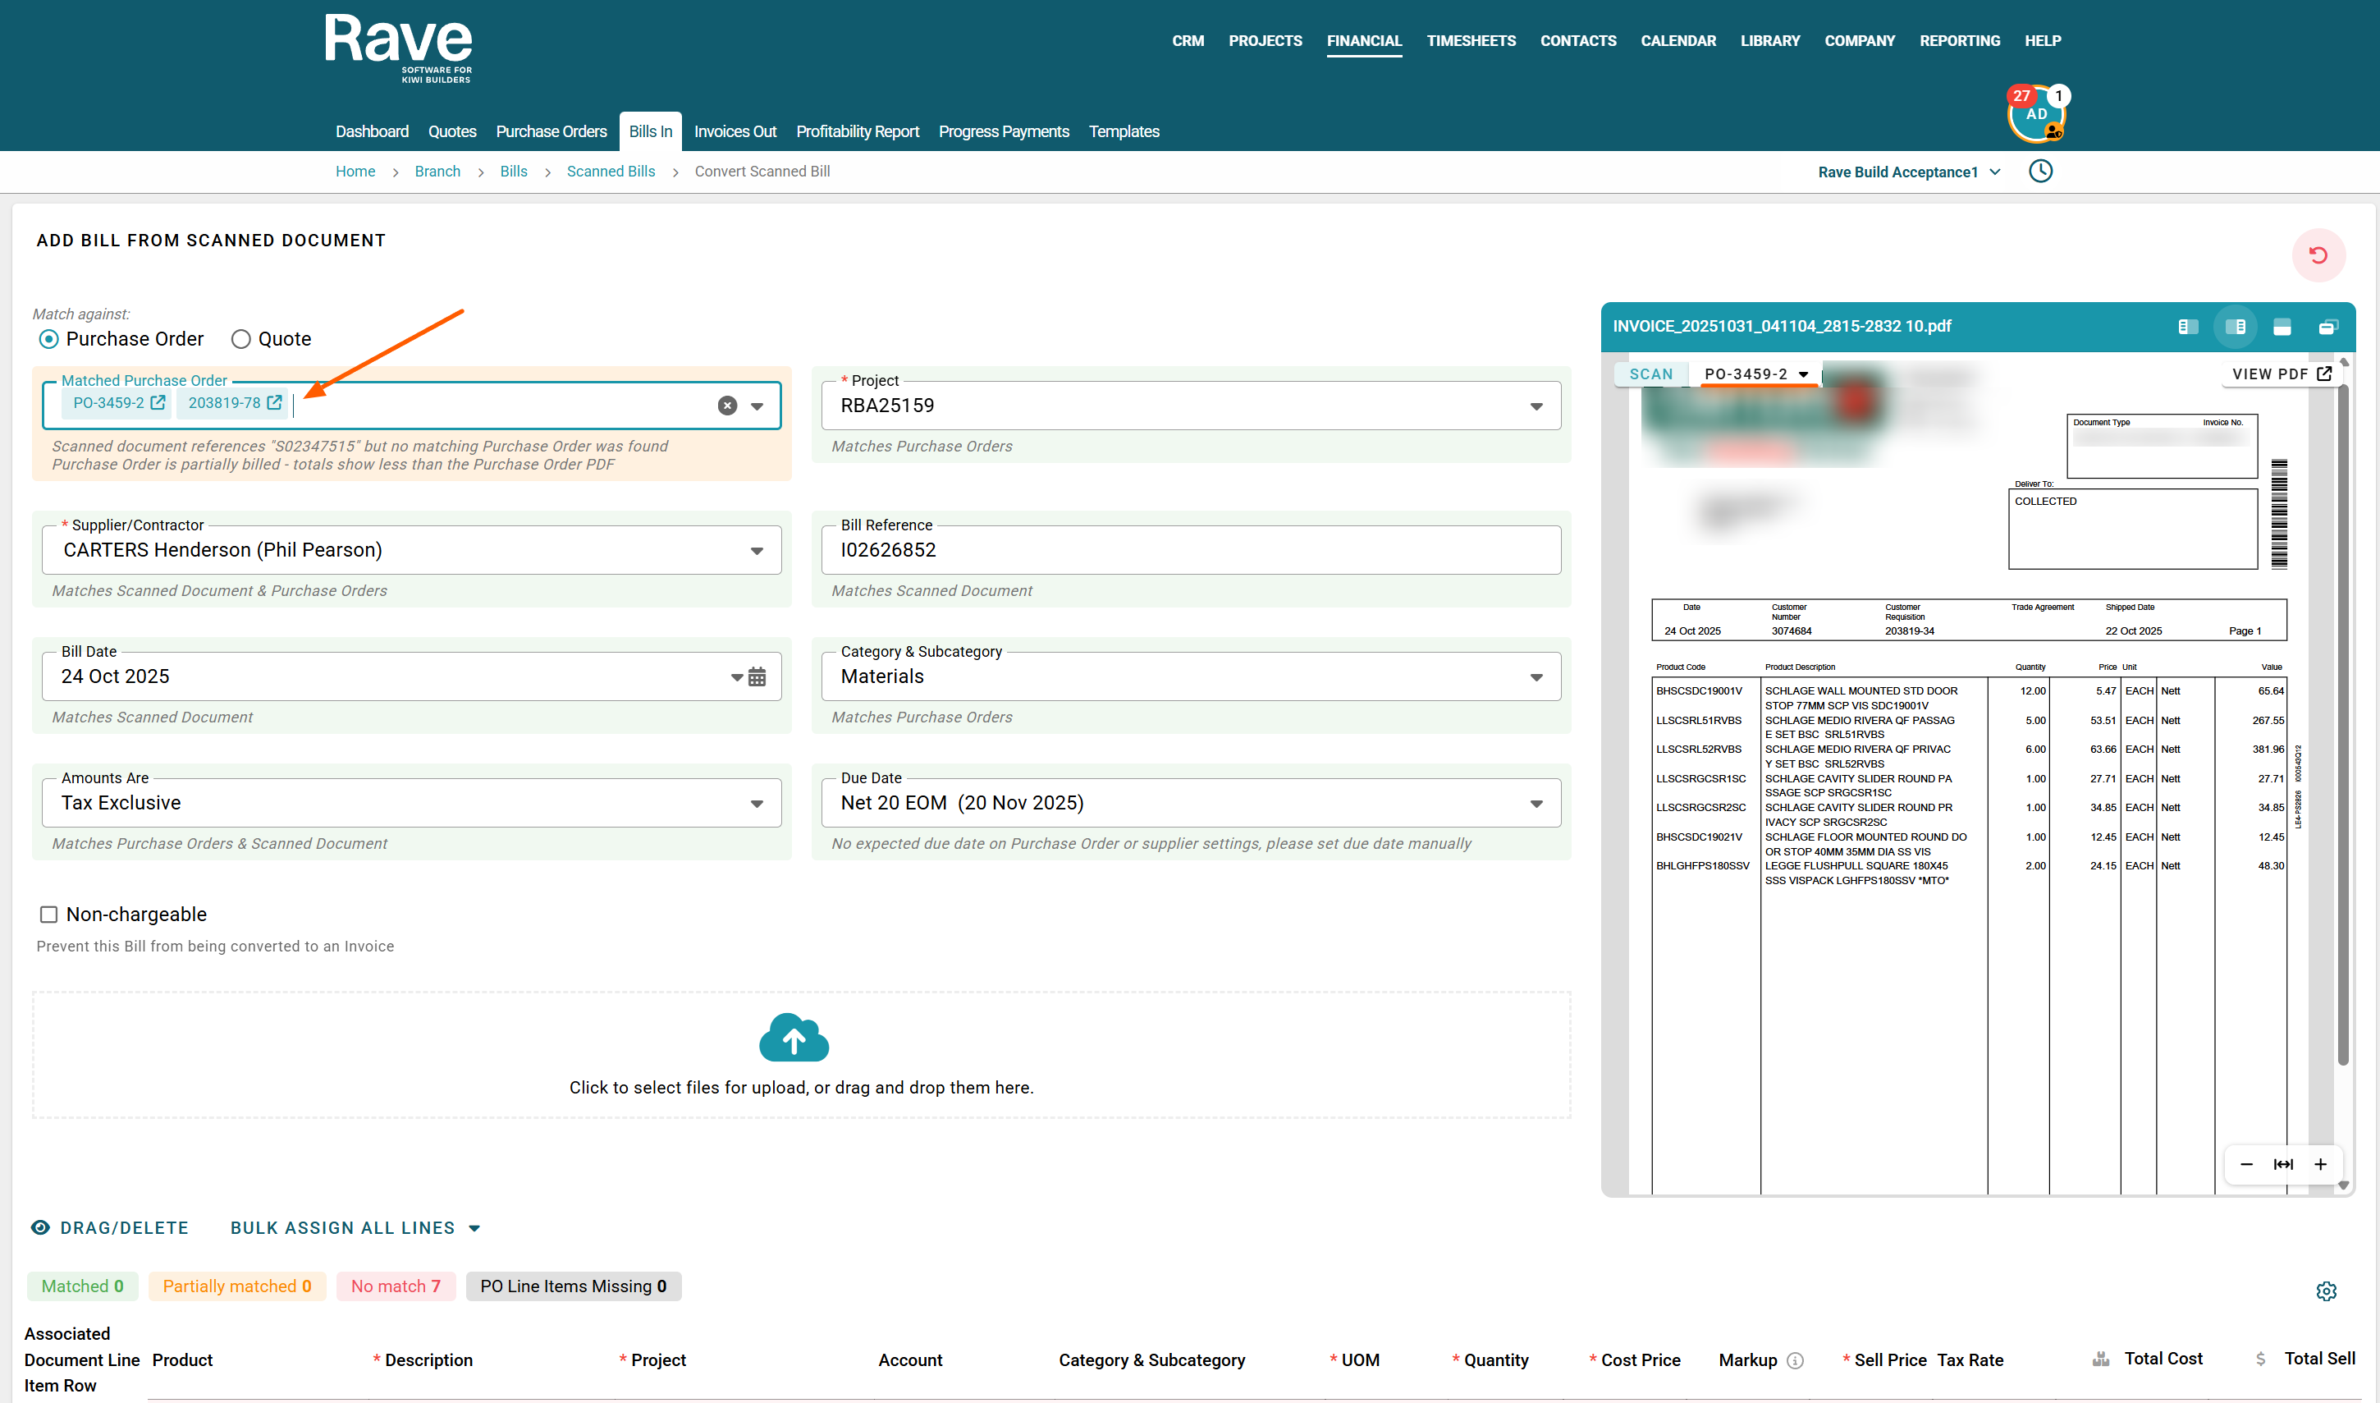2380x1403 pixels.
Task: Zoom out the PDF preview
Action: click(x=2247, y=1165)
